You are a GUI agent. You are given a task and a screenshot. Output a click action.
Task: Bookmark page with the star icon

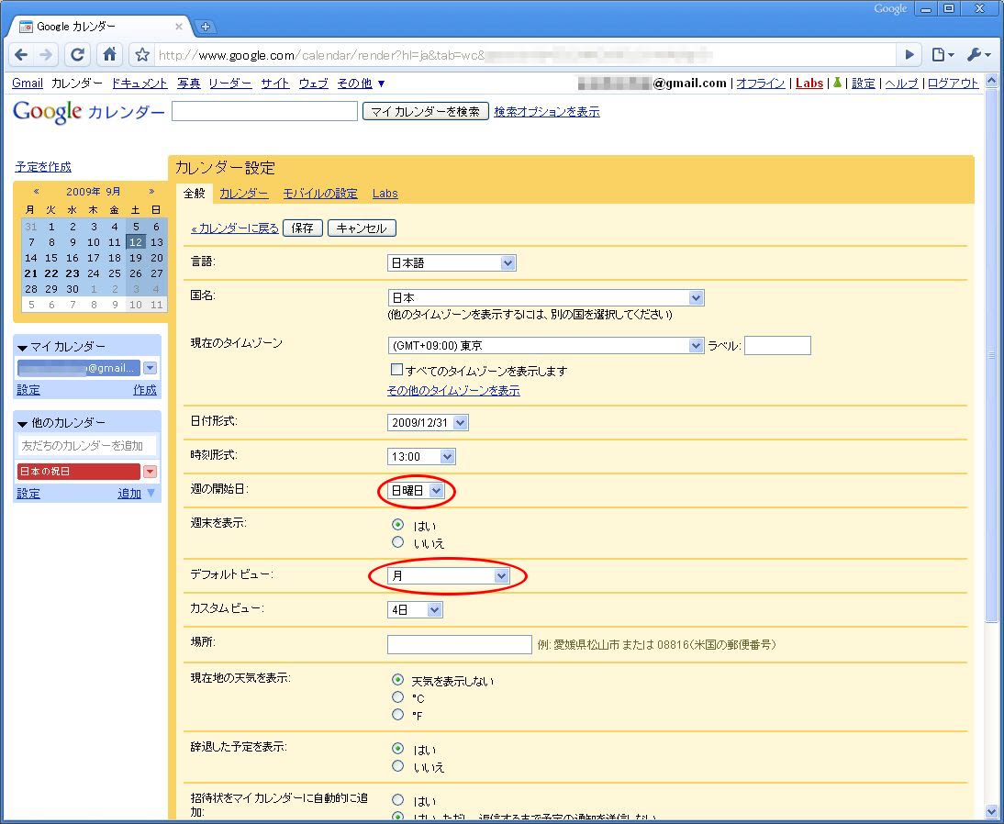(x=142, y=55)
